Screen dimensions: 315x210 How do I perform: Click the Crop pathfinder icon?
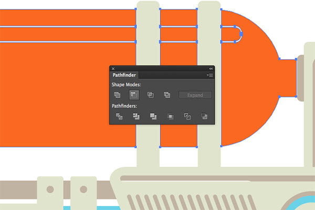(x=170, y=116)
